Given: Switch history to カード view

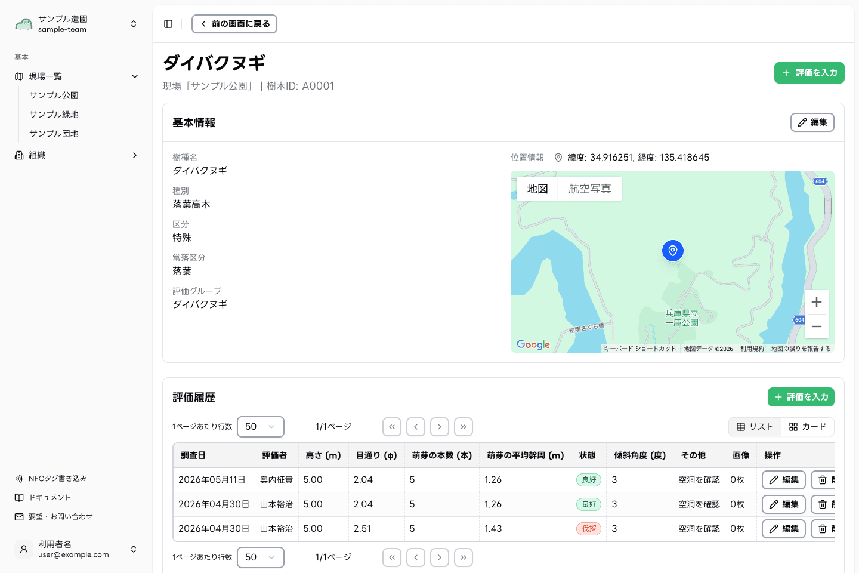Looking at the screenshot, I should tap(808, 427).
